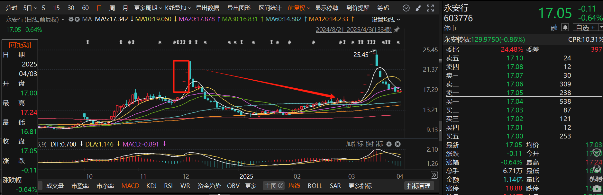Viewport: 603px width, 195px height.
Task: Switch to the 周 weekly period tab
Action: 112,8
